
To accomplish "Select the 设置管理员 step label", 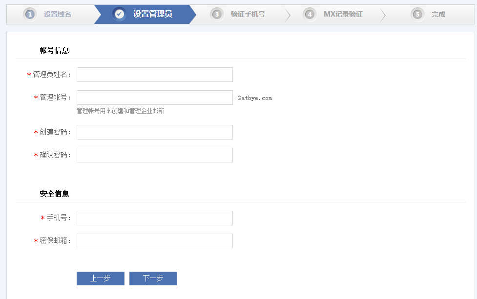I will [152, 14].
